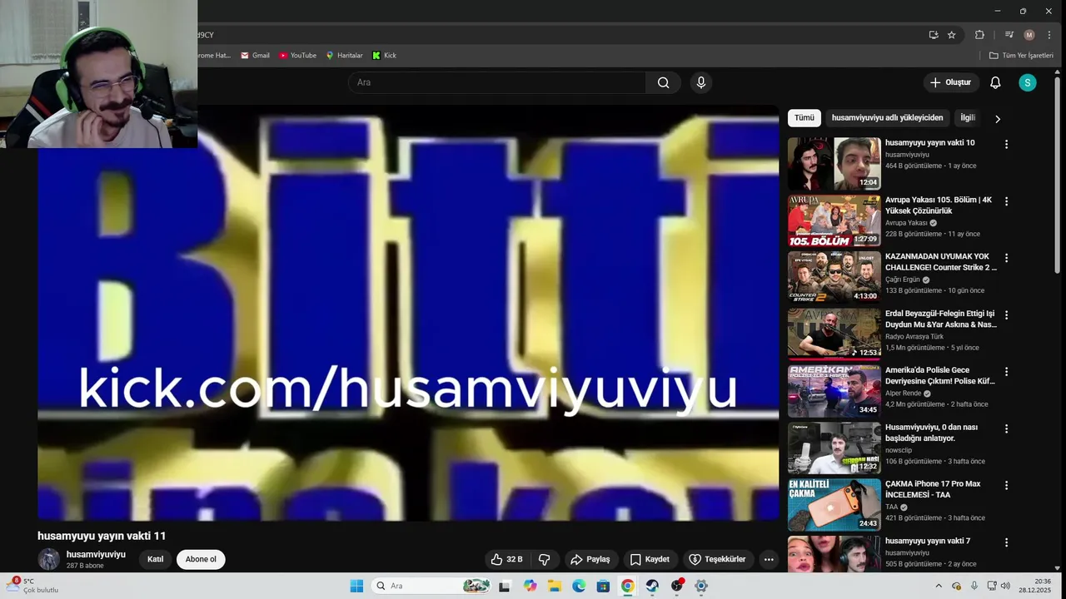Open more actions menu beside Teşekkürler

[769, 559]
